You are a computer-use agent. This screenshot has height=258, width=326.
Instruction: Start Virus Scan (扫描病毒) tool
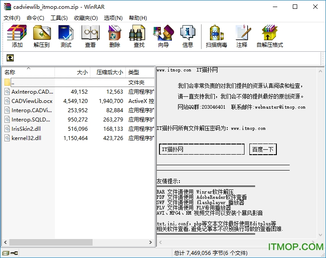tap(216, 33)
